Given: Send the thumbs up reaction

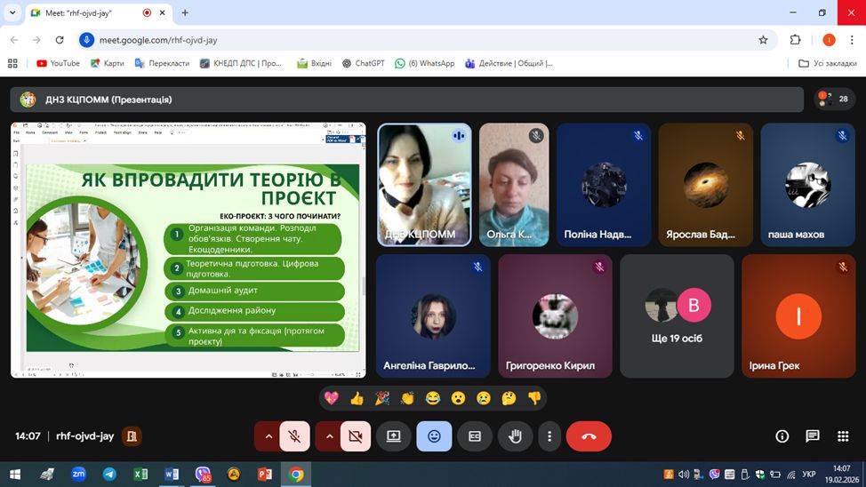Looking at the screenshot, I should (x=357, y=397).
